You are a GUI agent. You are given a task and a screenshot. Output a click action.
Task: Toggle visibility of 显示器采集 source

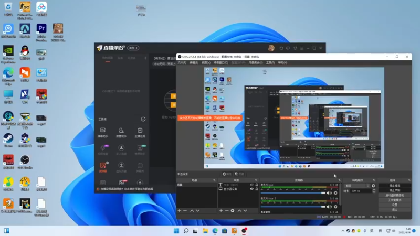click(x=251, y=189)
